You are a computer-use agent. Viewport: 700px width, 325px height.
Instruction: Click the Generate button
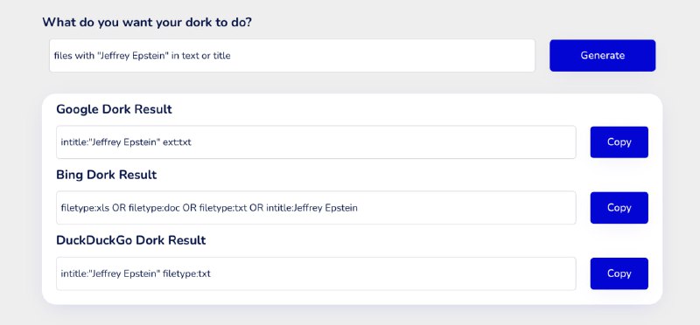click(x=602, y=56)
